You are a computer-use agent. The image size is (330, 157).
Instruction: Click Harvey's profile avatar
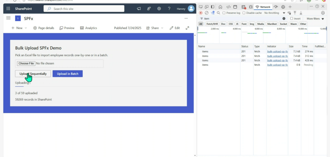[191, 9]
